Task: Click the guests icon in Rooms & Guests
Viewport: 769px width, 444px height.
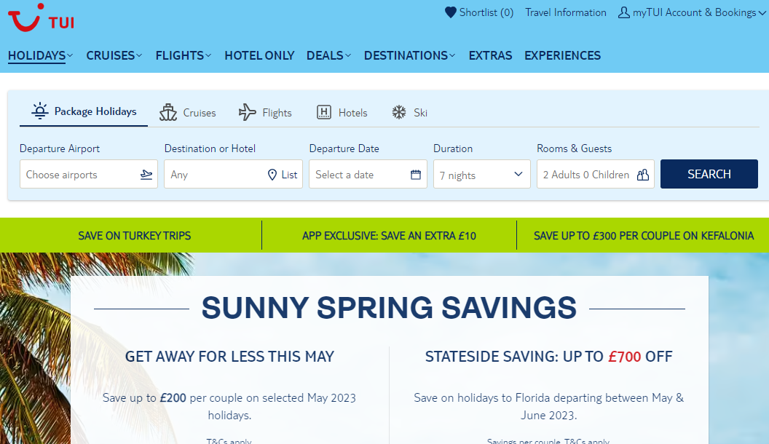Action: (642, 175)
